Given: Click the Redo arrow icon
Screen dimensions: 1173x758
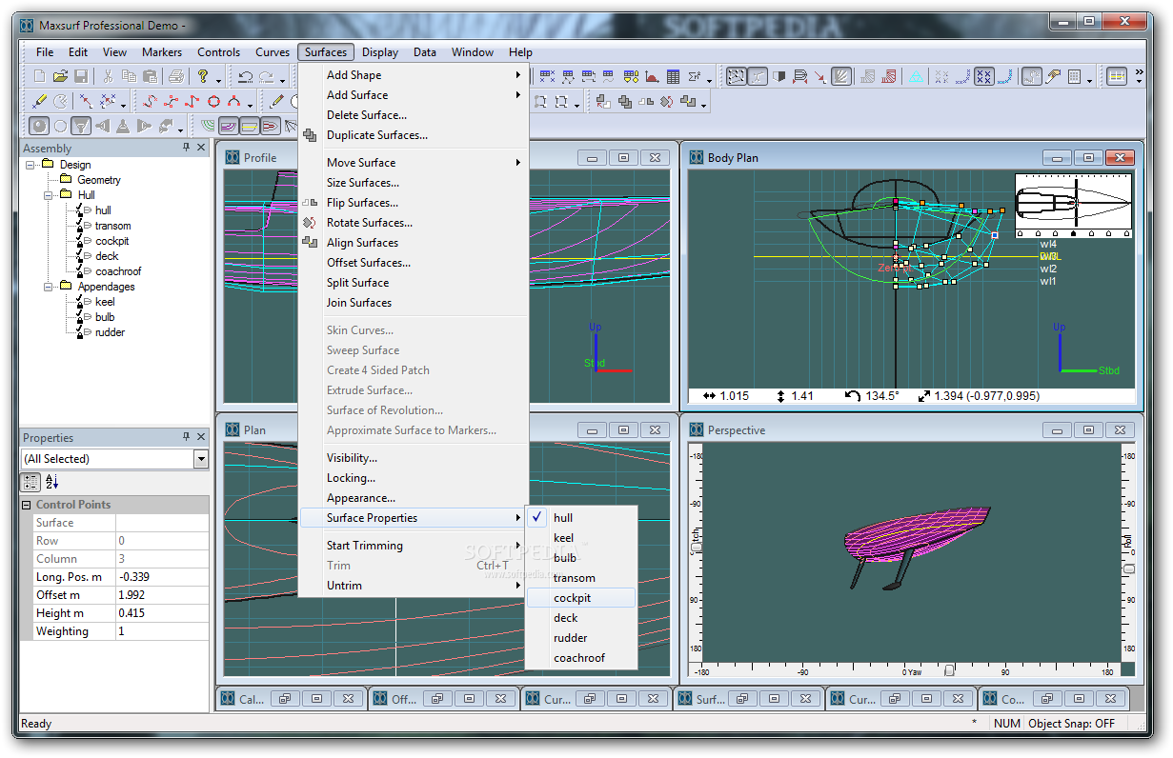Looking at the screenshot, I should 267,76.
